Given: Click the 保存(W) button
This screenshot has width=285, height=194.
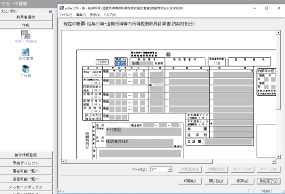Looking at the screenshot, I should 242,181.
